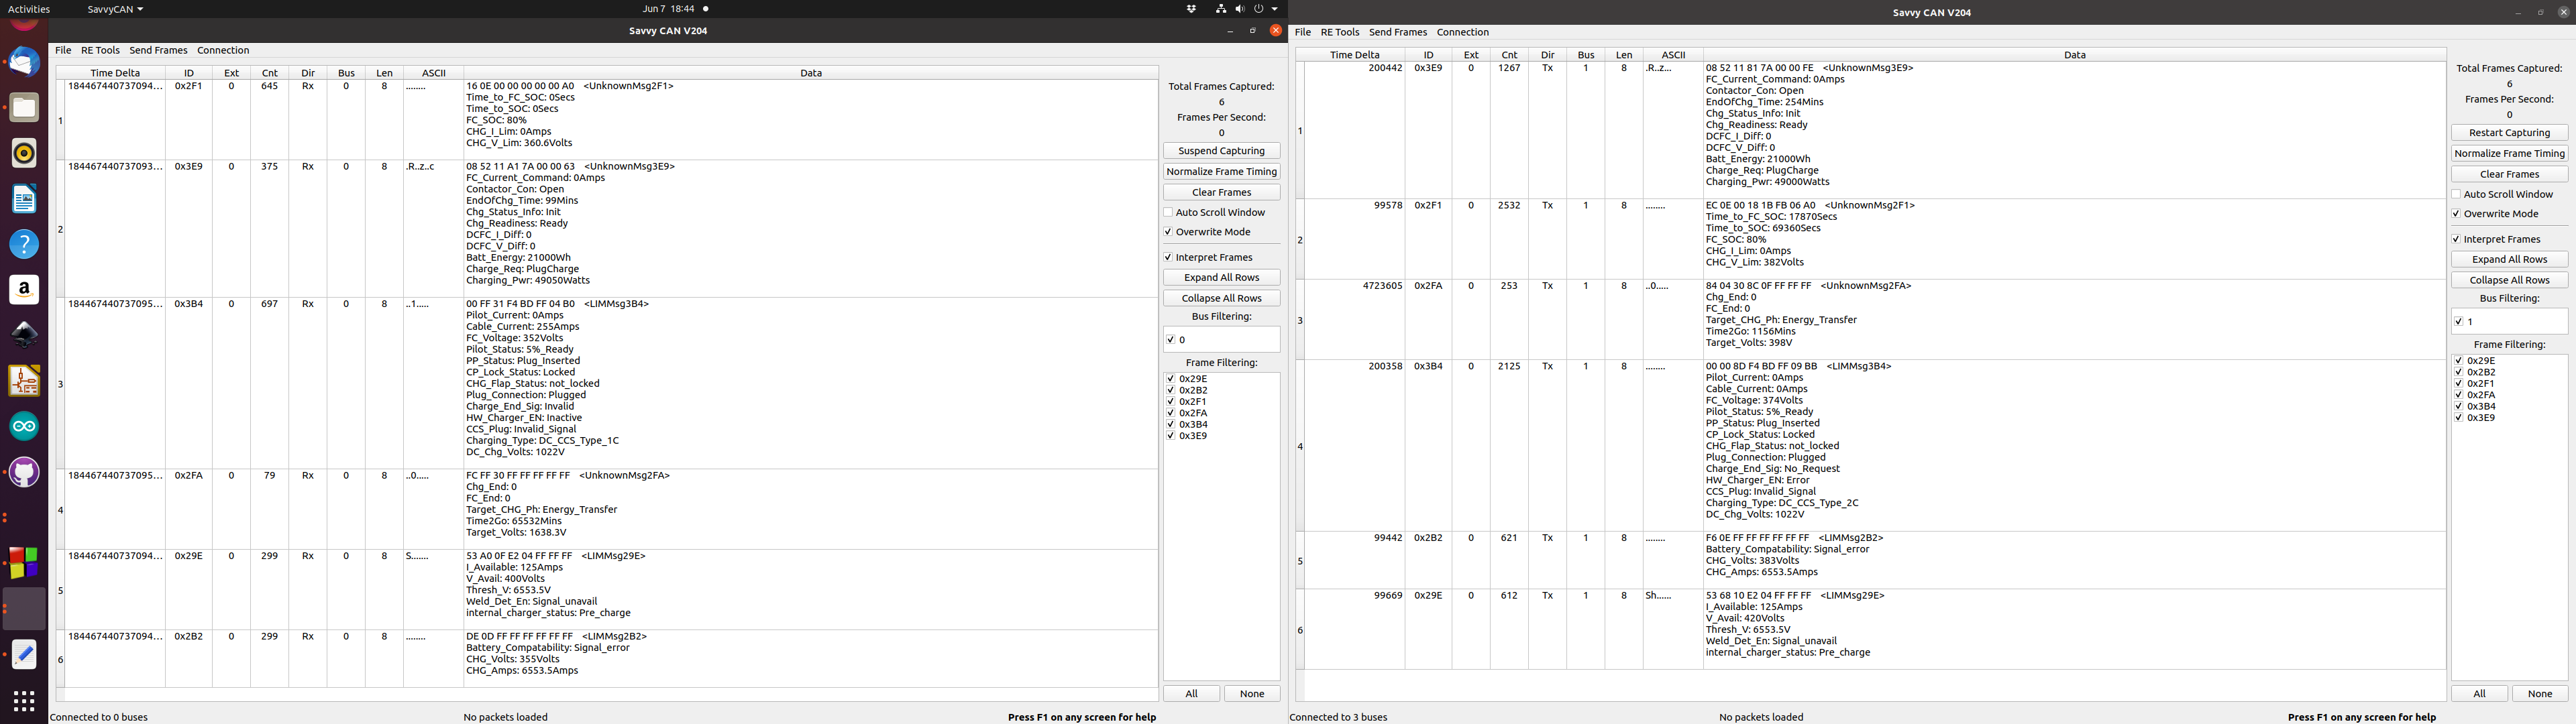Image resolution: width=2576 pixels, height=724 pixels.
Task: Open Send Frames menu in right window
Action: (x=1397, y=32)
